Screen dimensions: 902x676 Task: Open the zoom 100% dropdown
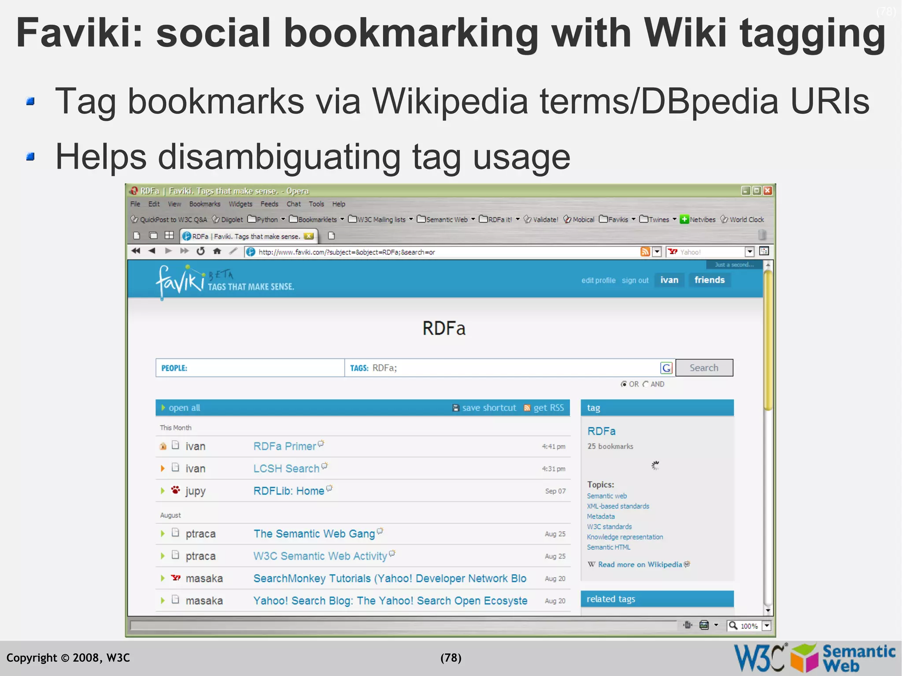(767, 626)
